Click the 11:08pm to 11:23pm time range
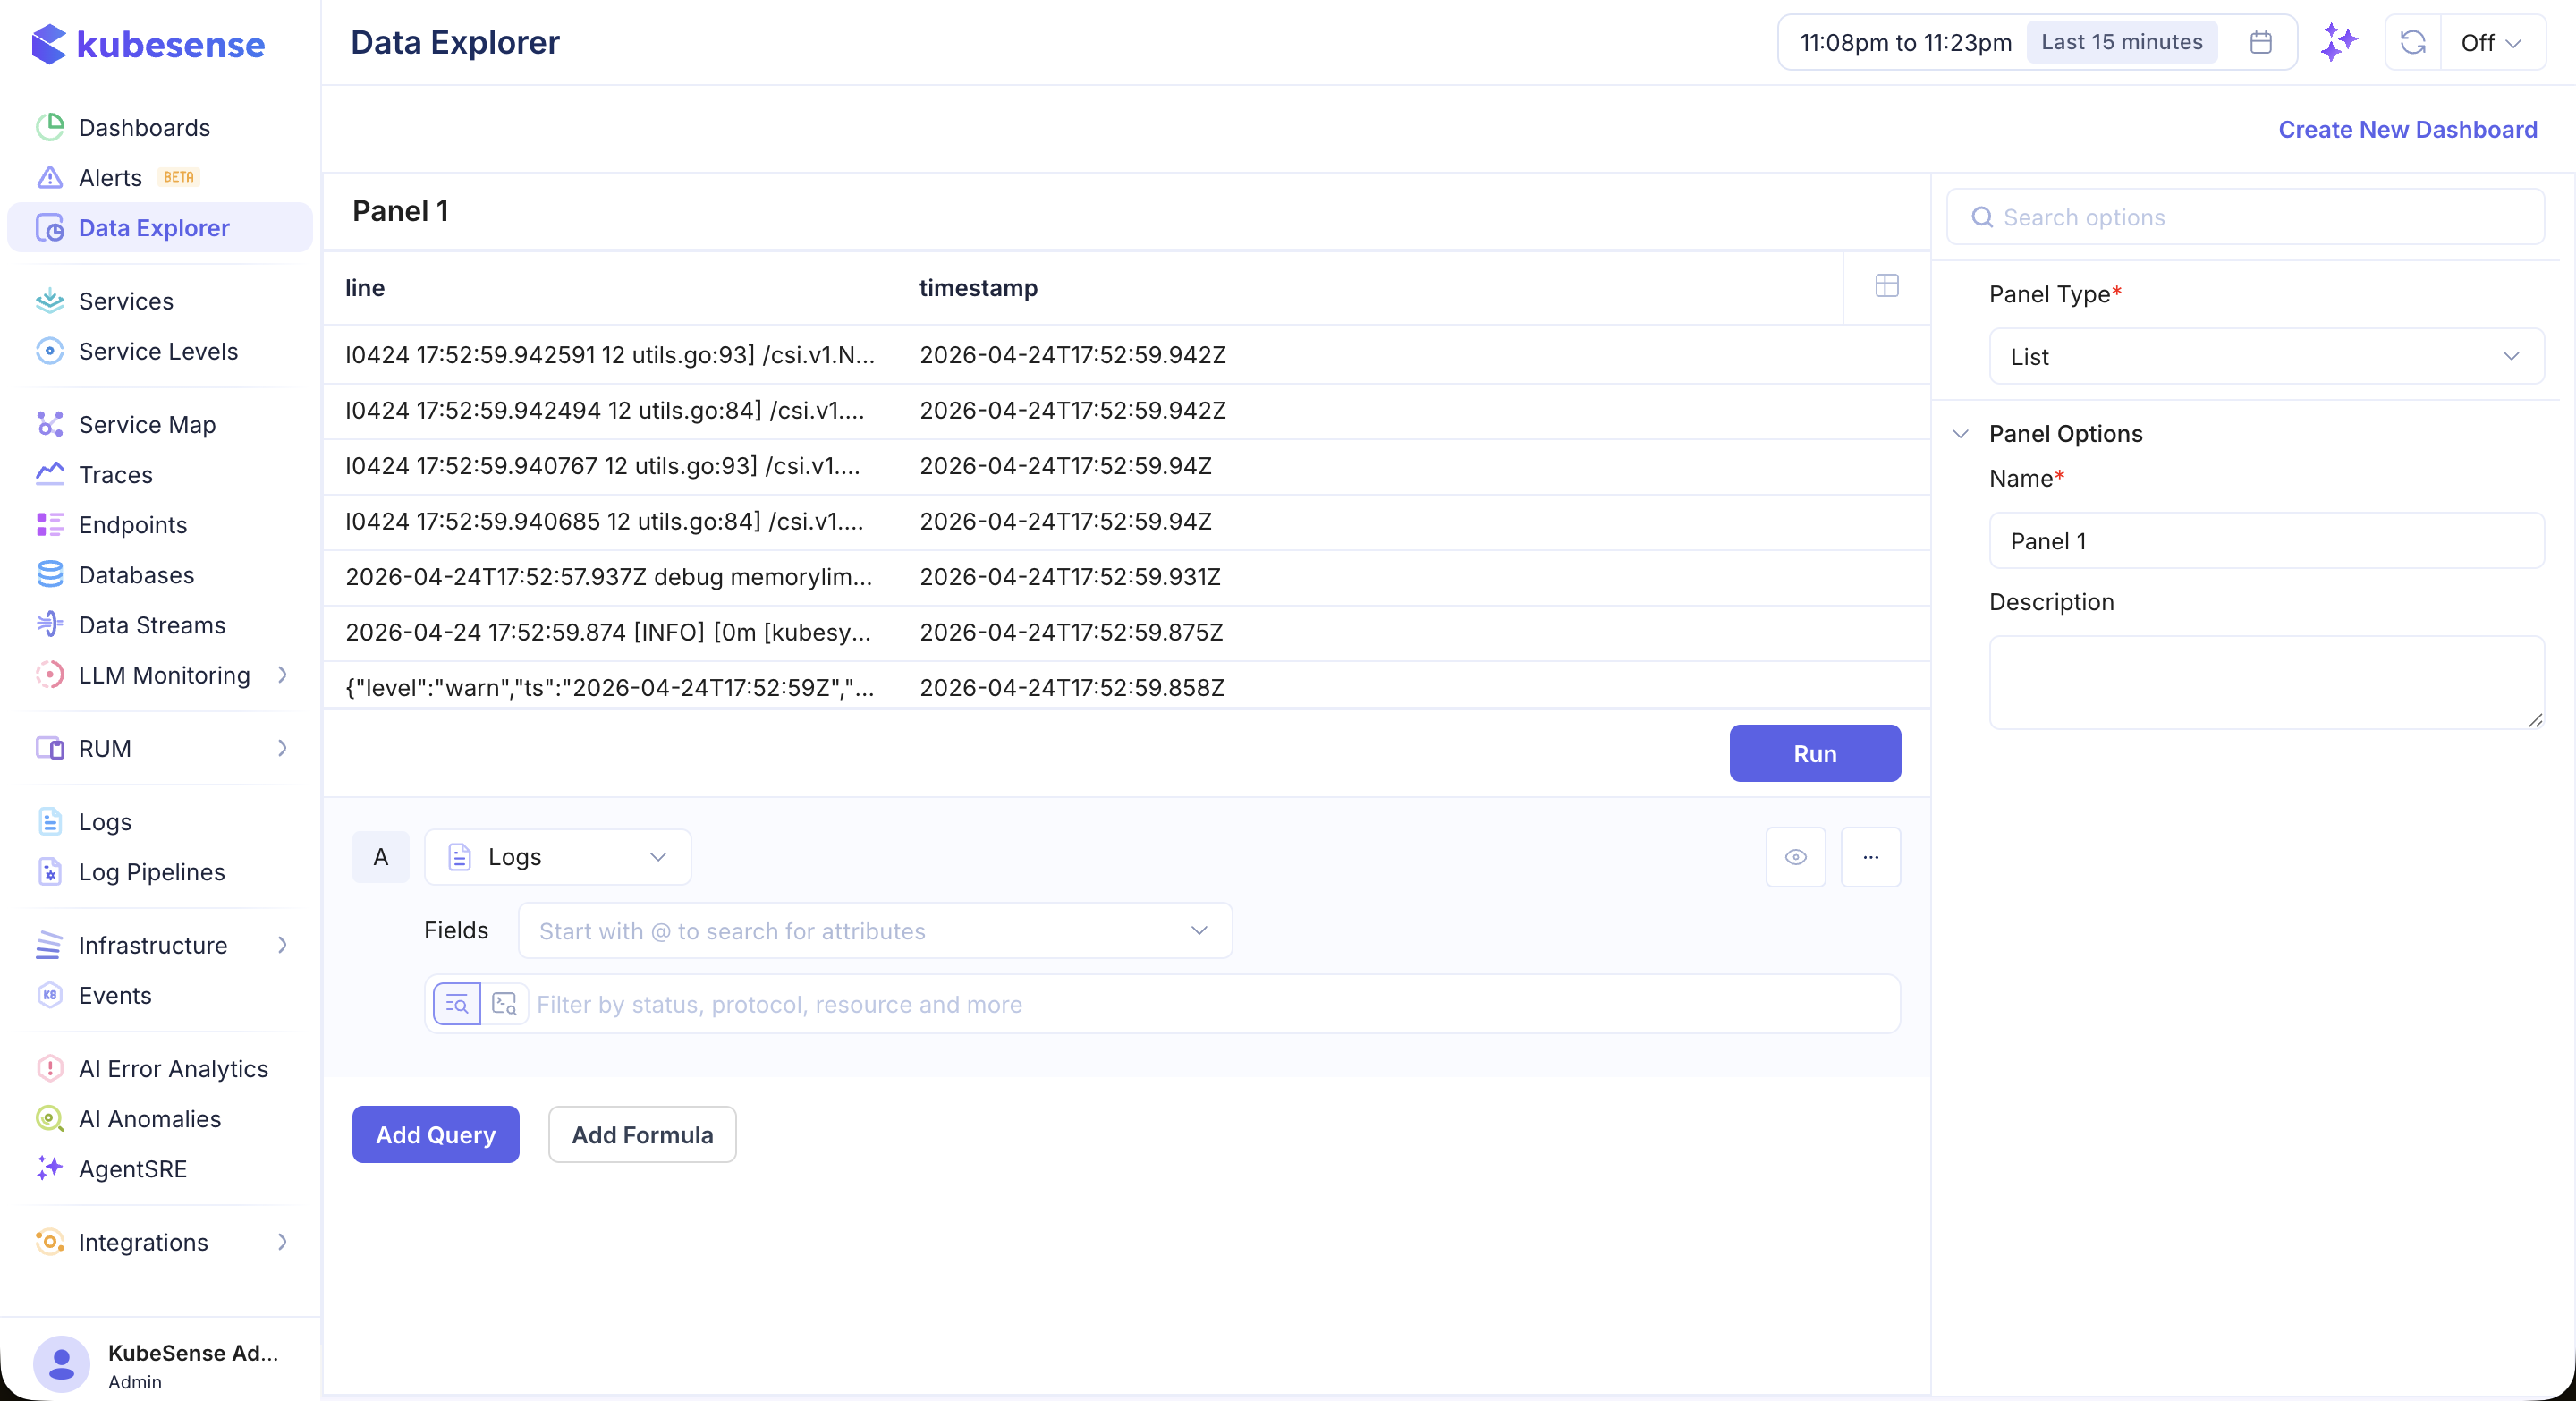2576x1401 pixels. pos(1904,42)
